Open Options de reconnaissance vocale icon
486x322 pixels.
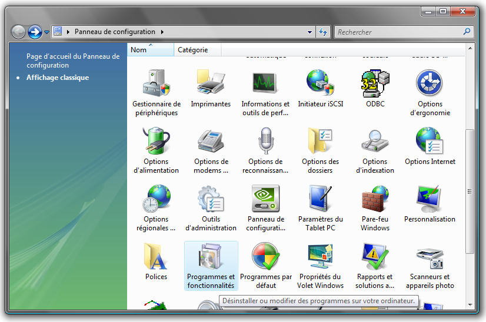[265, 142]
